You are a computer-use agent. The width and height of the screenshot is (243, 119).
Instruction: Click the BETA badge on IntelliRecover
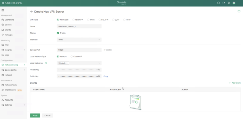pos(20,90)
